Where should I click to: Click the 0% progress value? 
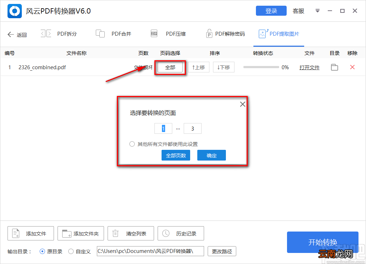point(285,67)
